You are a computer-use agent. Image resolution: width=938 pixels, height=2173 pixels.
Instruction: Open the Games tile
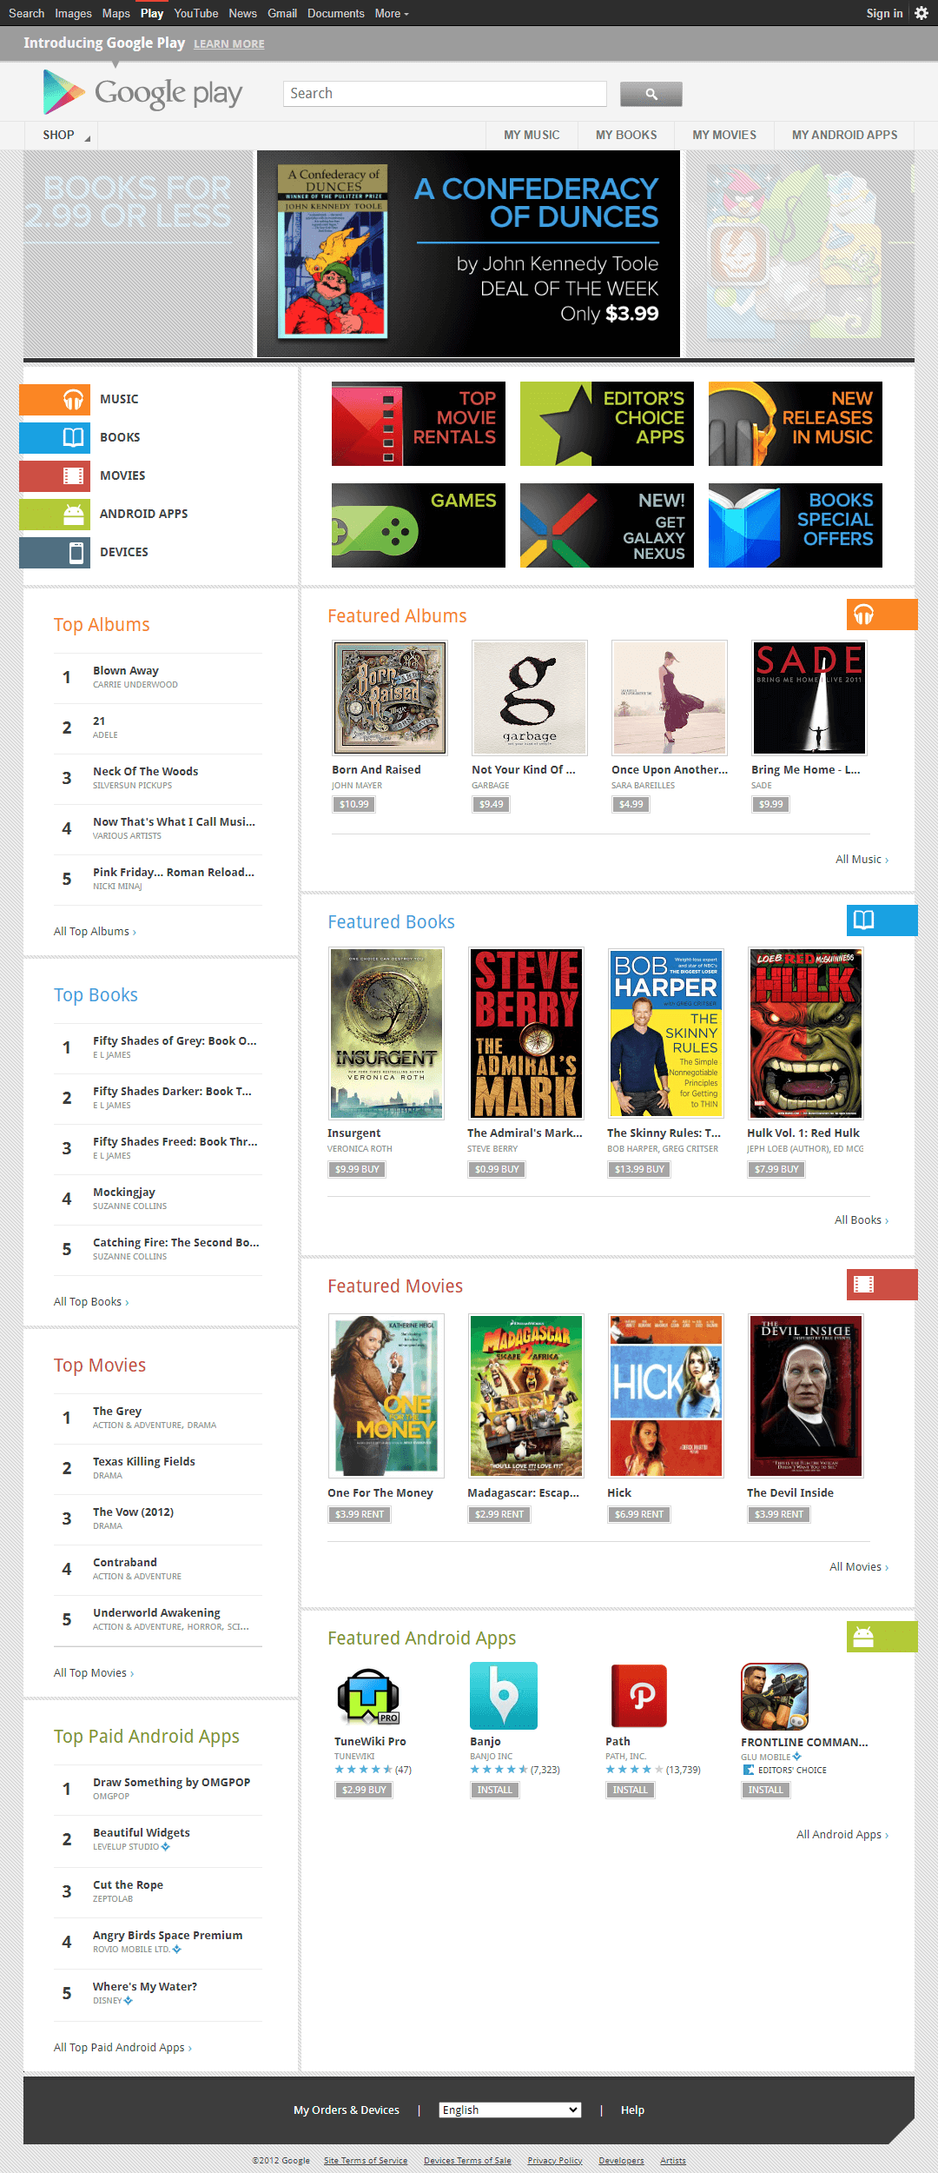[x=419, y=525]
